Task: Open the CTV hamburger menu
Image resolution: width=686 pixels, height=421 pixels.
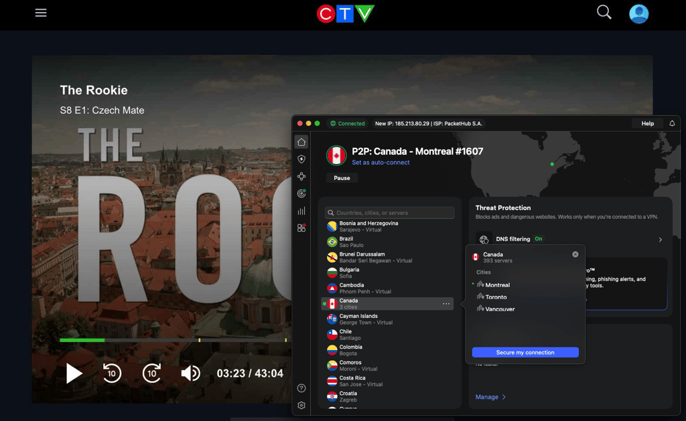Action: pos(41,13)
